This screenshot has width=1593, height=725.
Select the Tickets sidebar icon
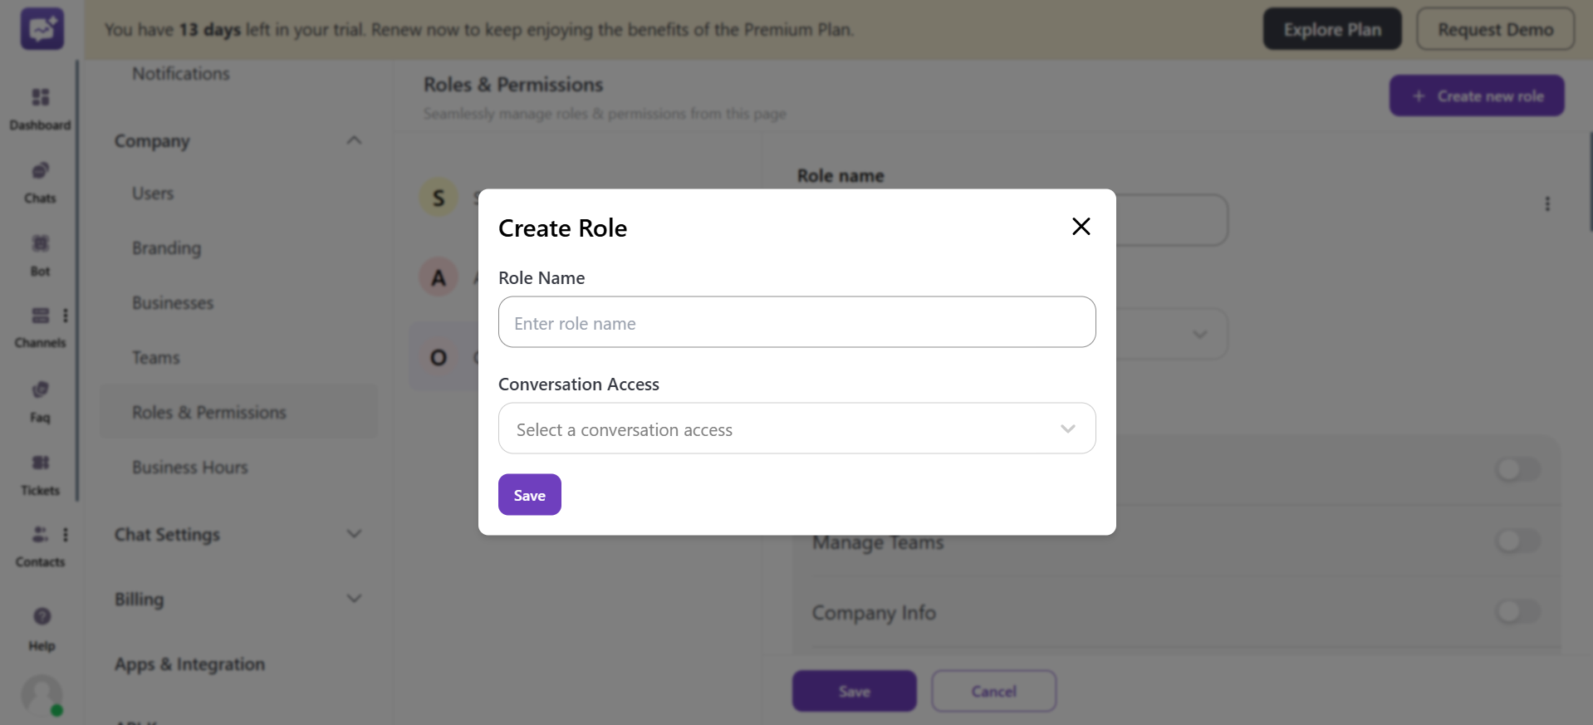pos(40,470)
